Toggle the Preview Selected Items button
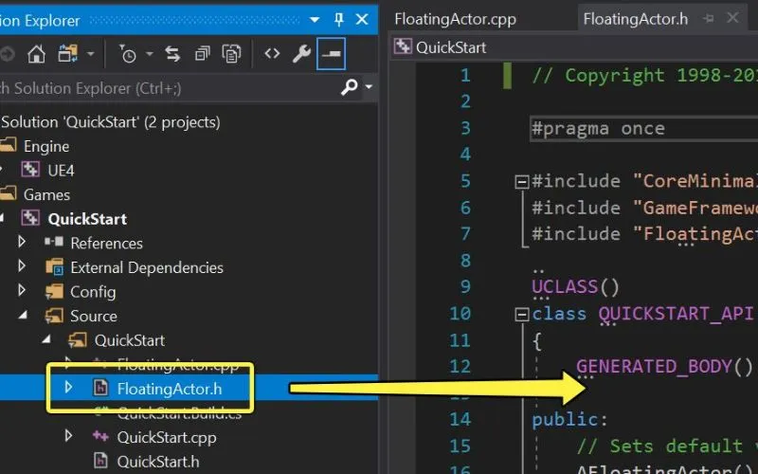The height and width of the screenshot is (474, 758). click(331, 54)
